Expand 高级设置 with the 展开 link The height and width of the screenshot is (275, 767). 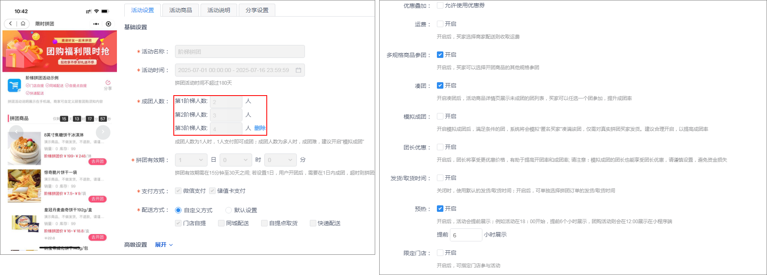click(x=164, y=245)
